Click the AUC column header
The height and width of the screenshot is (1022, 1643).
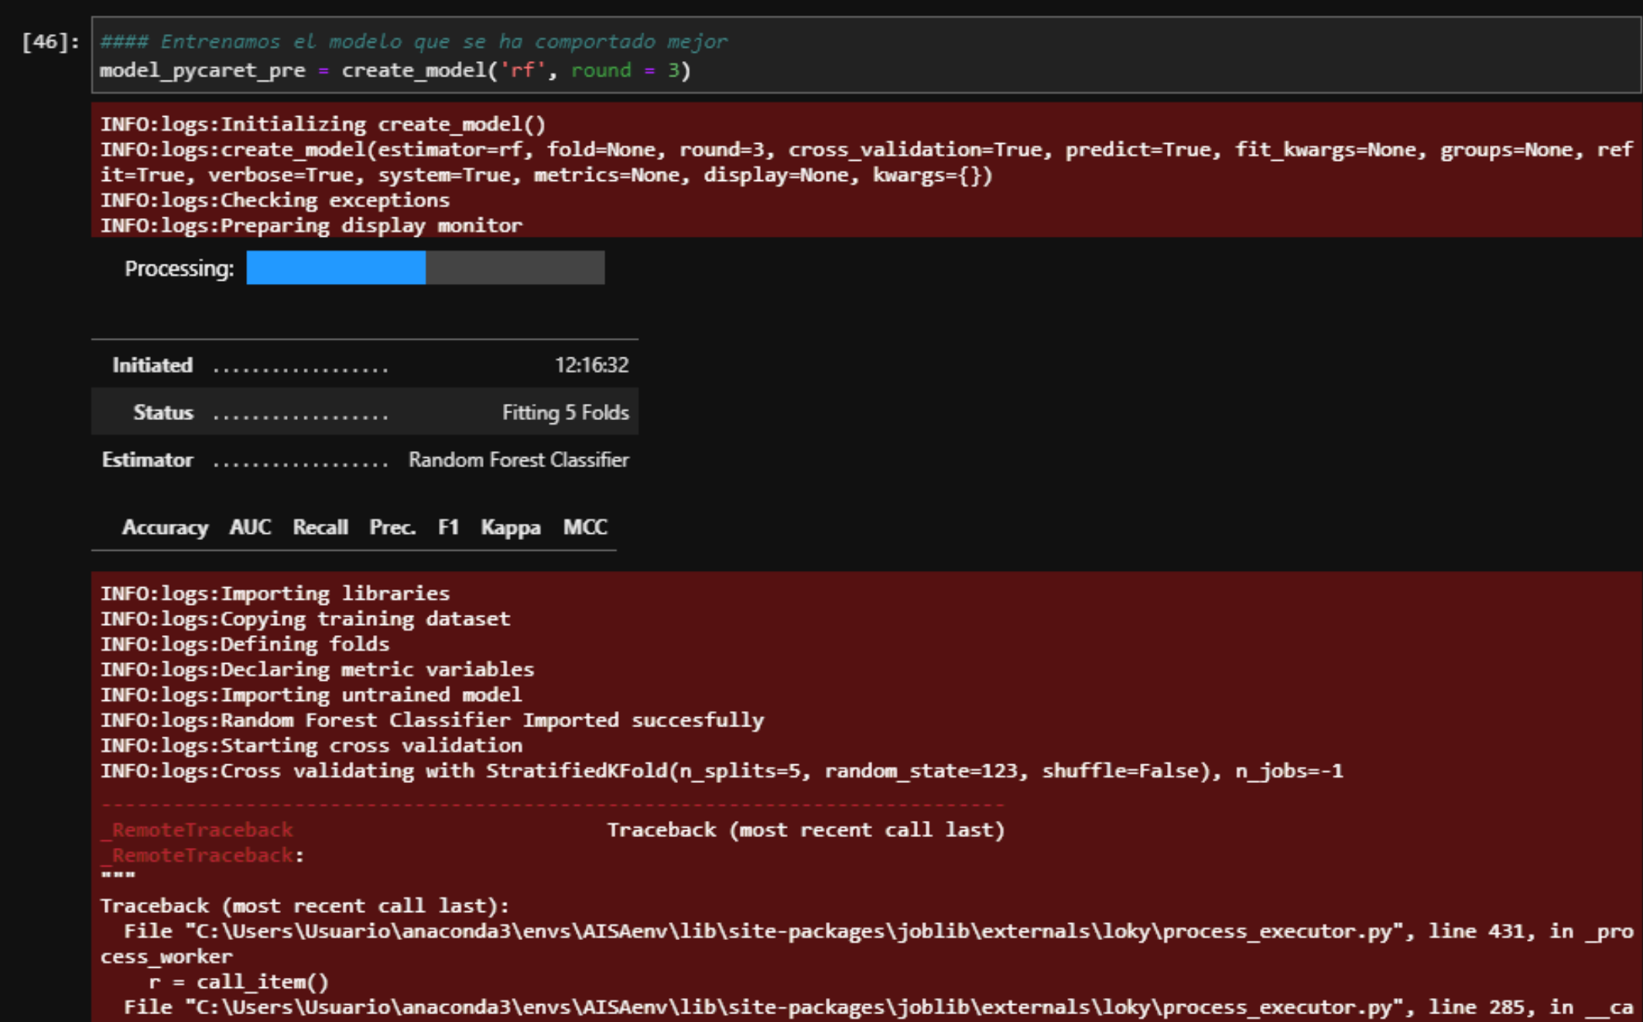pyautogui.click(x=249, y=528)
